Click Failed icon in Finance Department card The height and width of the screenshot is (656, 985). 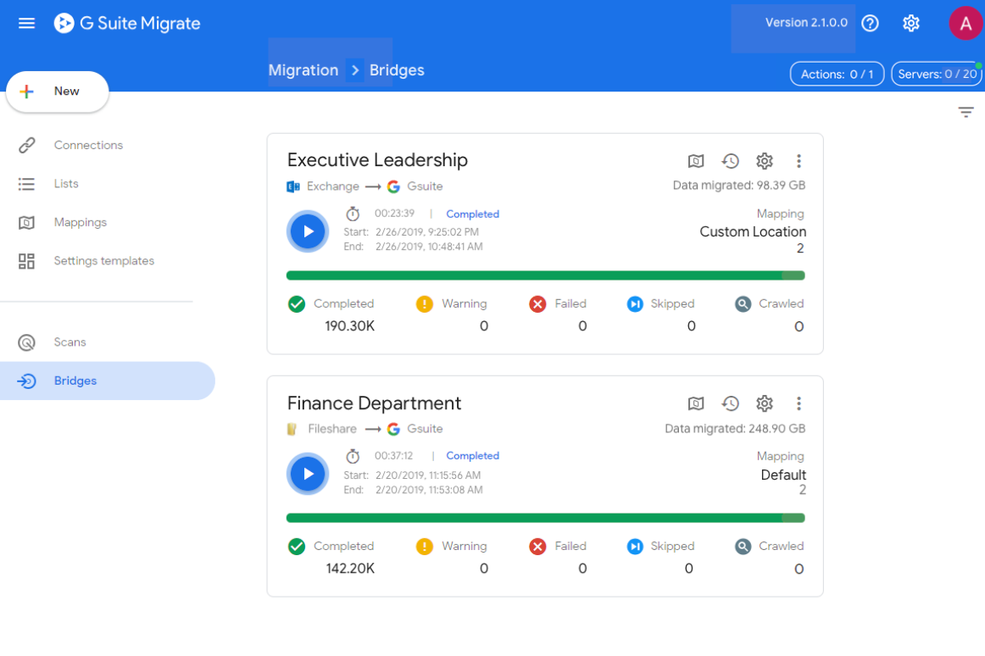[x=537, y=547]
